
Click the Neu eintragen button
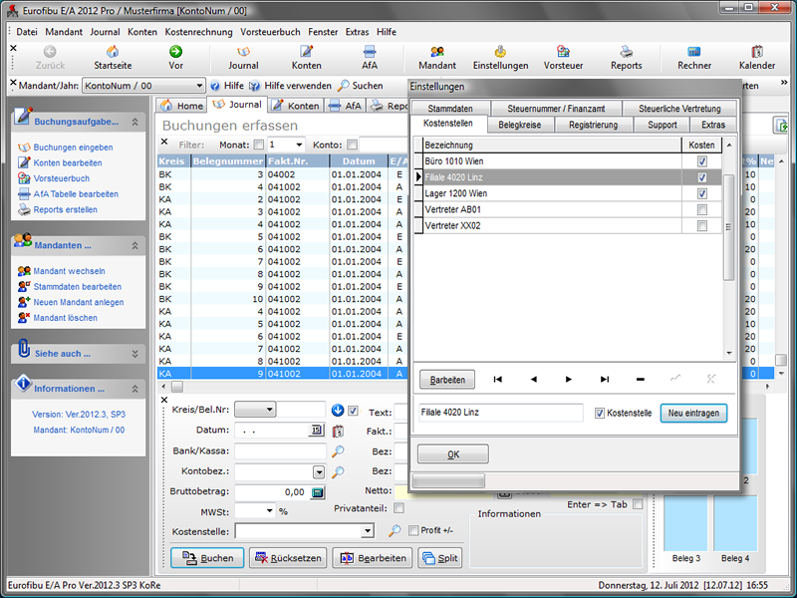[x=693, y=413]
